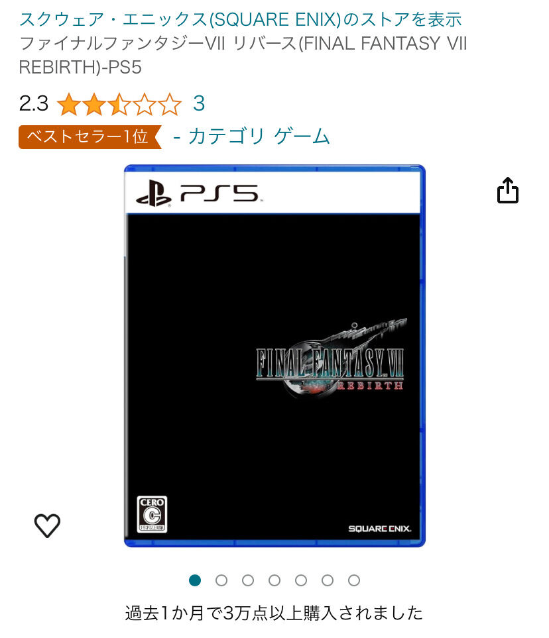Tap the CERO C rating badge
Image resolution: width=549 pixels, height=638 pixels.
click(152, 514)
